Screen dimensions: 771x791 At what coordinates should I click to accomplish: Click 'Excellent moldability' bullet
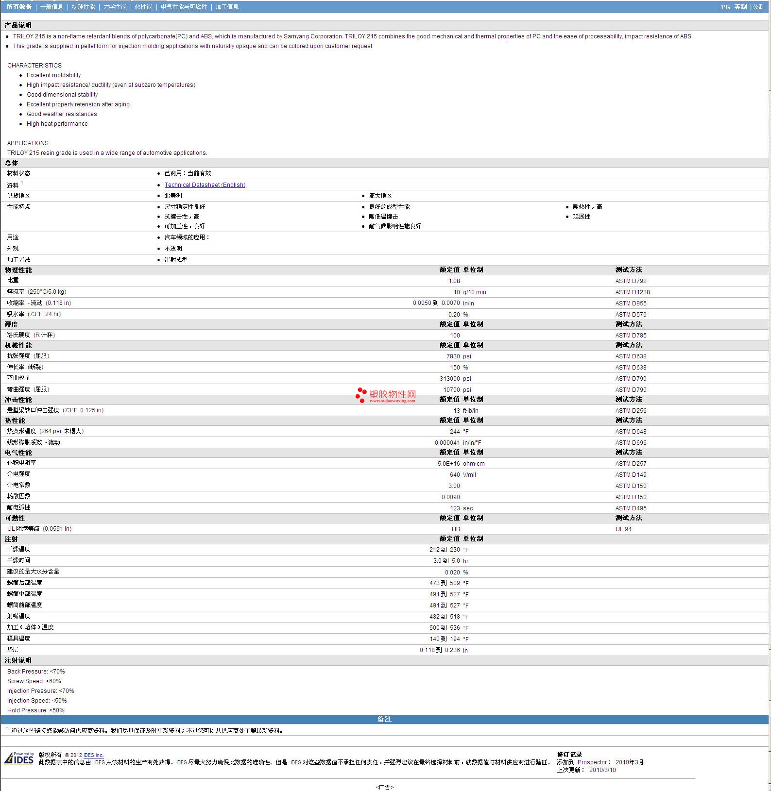tap(53, 75)
